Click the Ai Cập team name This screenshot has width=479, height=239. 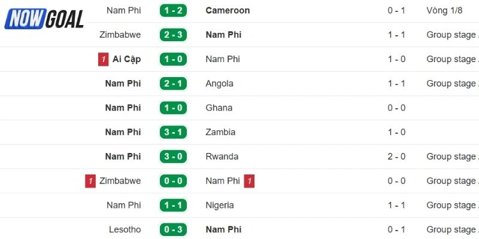pyautogui.click(x=126, y=59)
